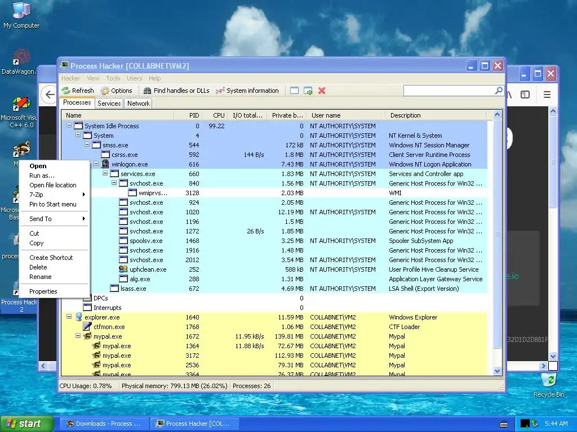Viewport: 577px width, 432px height.
Task: Click find window and thread icon
Action: [308, 91]
